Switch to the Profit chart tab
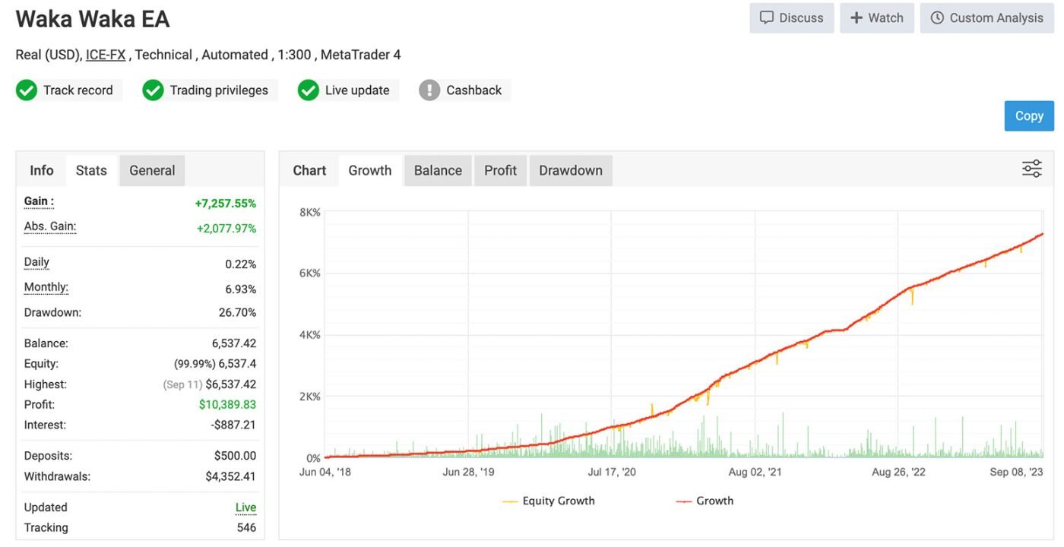This screenshot has height=547, width=1064. point(500,170)
